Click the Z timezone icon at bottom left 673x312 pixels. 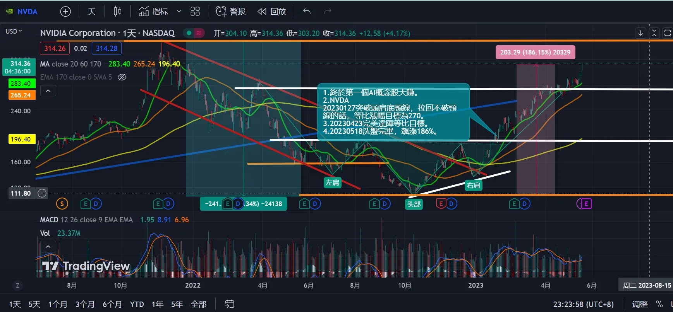(17, 285)
